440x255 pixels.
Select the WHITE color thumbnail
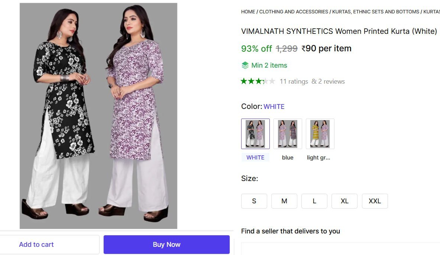point(255,134)
